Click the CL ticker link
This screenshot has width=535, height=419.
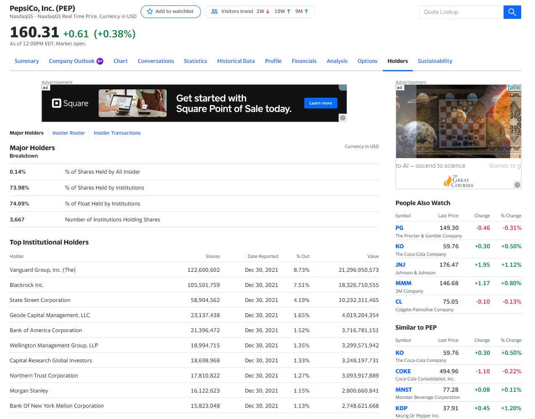(399, 302)
